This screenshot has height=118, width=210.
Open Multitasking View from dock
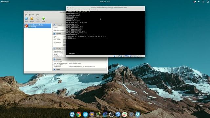coord(72,114)
